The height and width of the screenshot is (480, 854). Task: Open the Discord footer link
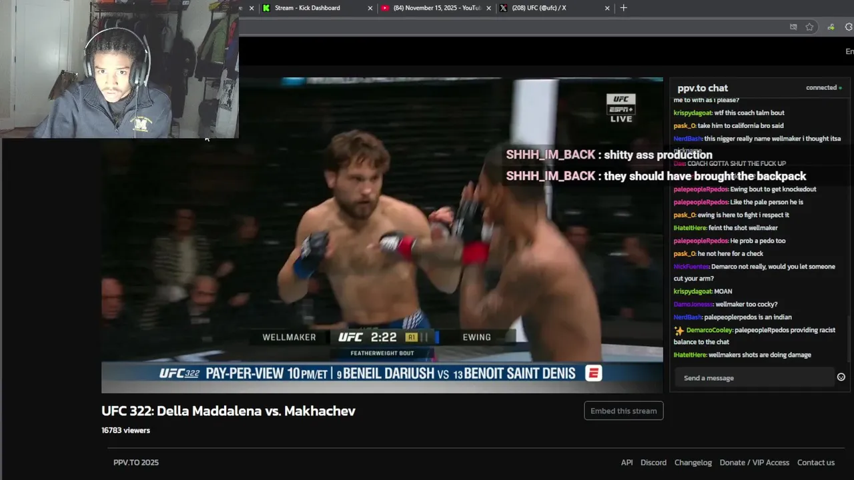654,463
